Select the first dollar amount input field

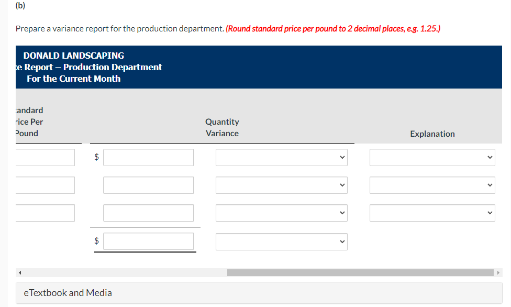(x=148, y=157)
